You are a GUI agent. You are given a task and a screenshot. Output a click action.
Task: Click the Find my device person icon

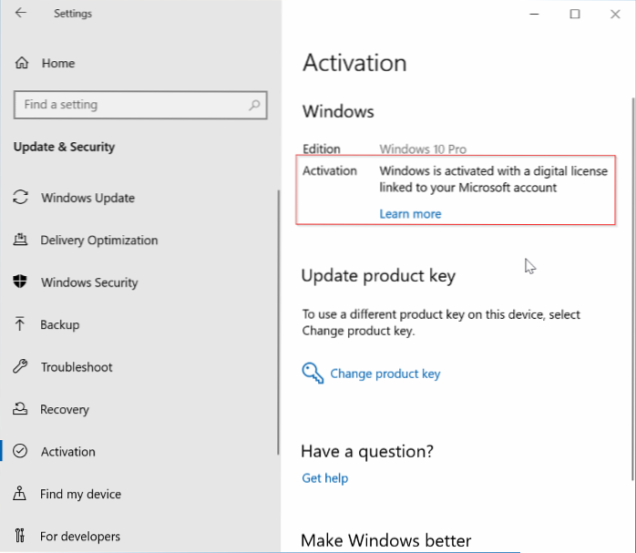click(20, 494)
